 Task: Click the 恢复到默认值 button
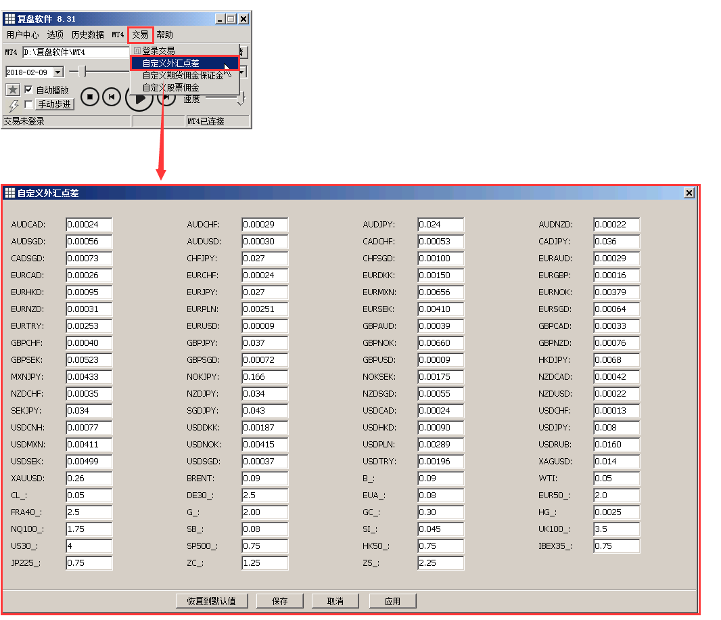click(x=212, y=601)
